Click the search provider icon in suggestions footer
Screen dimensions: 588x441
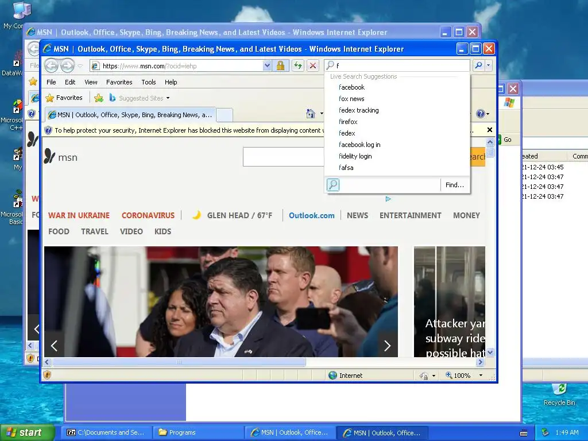pyautogui.click(x=333, y=185)
